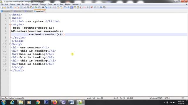Toggle the Monitoring eye toolbar icon
This screenshot has height=105, width=188.
(x=88, y=7)
